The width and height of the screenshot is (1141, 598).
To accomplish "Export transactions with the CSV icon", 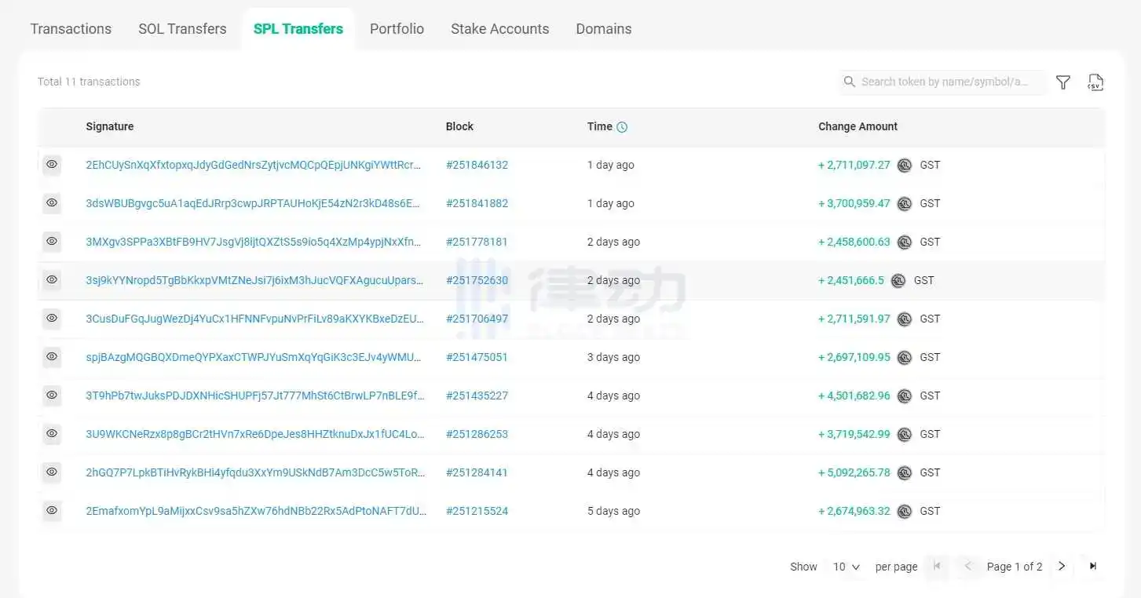I will point(1095,82).
